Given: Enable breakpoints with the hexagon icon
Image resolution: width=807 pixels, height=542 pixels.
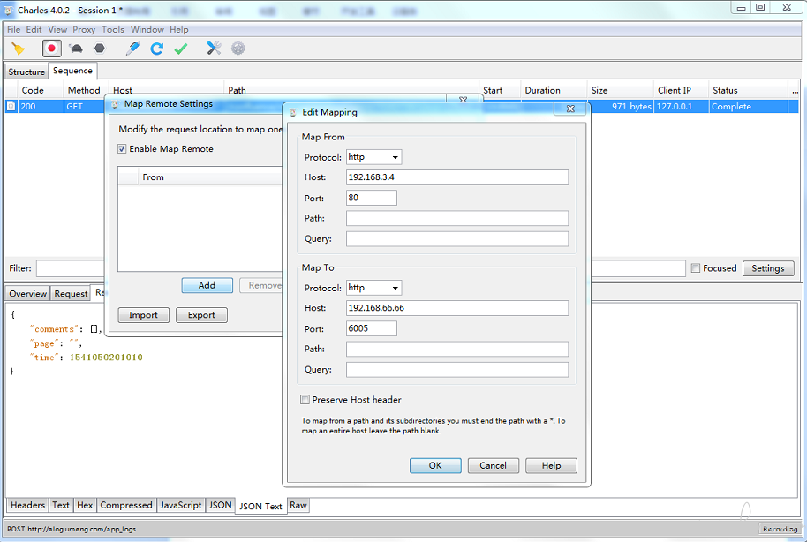Looking at the screenshot, I should click(100, 49).
